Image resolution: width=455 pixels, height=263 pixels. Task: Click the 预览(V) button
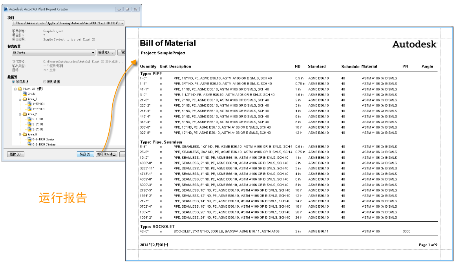[85, 154]
